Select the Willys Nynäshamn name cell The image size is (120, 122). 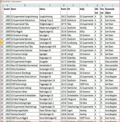coord(25,69)
